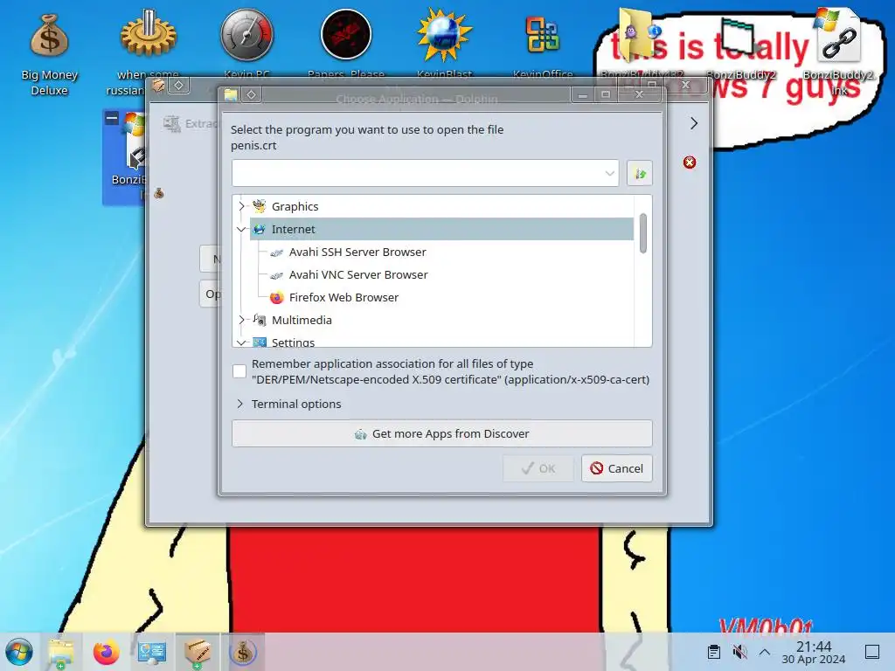Click the OK button
Viewport: 895px width, 671px height.
click(x=538, y=468)
